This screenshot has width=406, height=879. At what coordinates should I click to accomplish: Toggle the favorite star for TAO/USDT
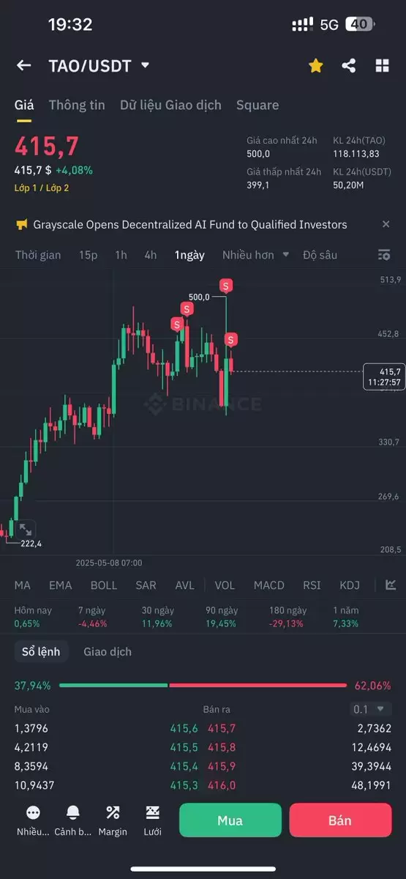click(x=315, y=66)
